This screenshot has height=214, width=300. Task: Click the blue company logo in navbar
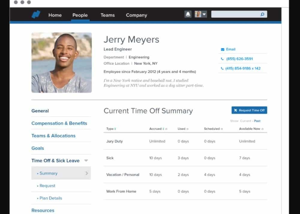pos(36,15)
